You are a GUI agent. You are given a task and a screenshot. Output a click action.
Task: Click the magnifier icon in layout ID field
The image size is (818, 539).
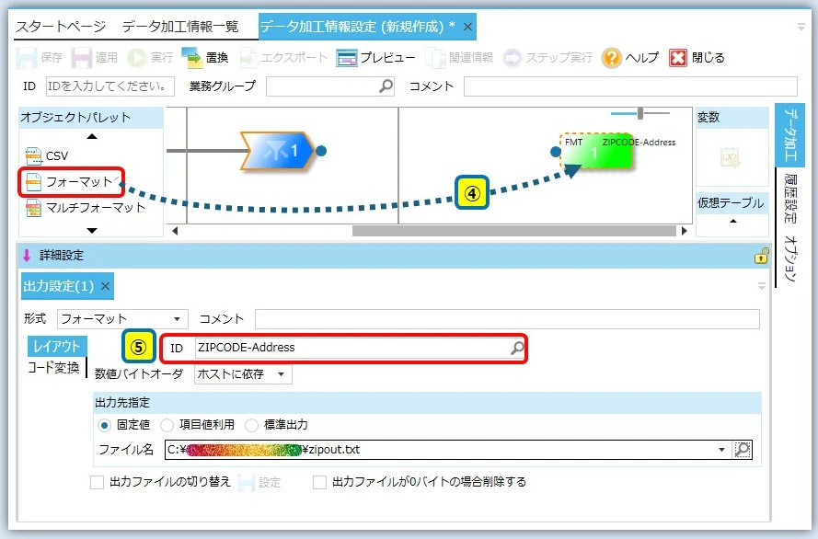(517, 348)
